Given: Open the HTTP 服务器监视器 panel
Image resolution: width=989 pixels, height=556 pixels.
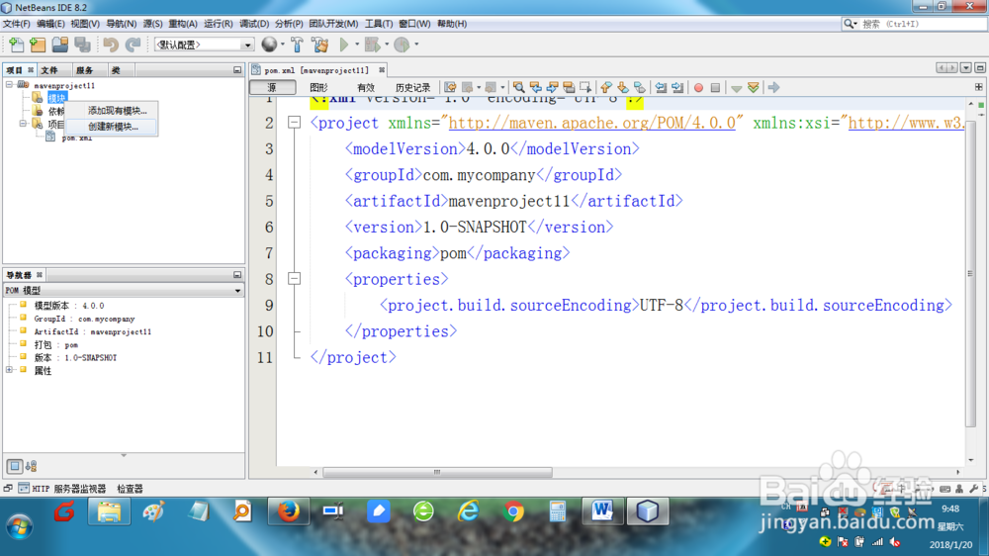Looking at the screenshot, I should pyautogui.click(x=61, y=489).
